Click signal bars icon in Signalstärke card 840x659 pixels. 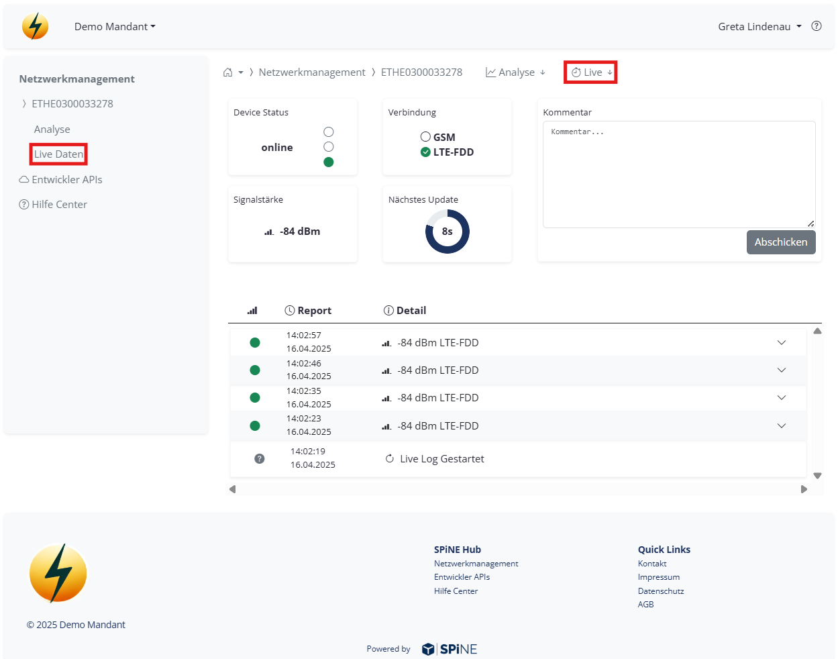point(269,232)
